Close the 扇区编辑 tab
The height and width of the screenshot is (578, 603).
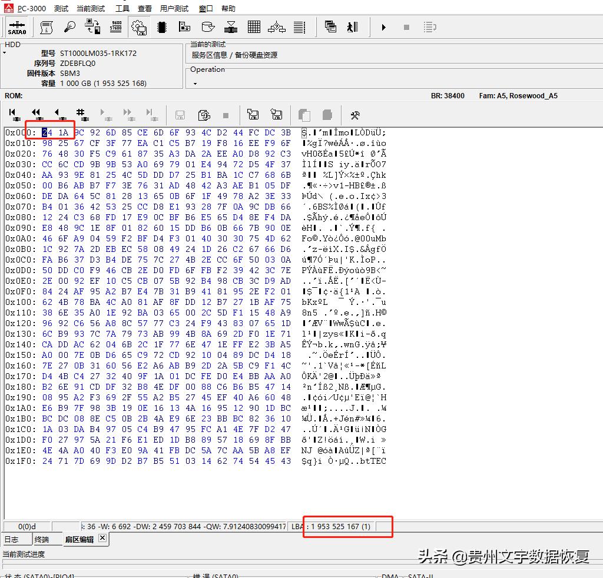102,538
